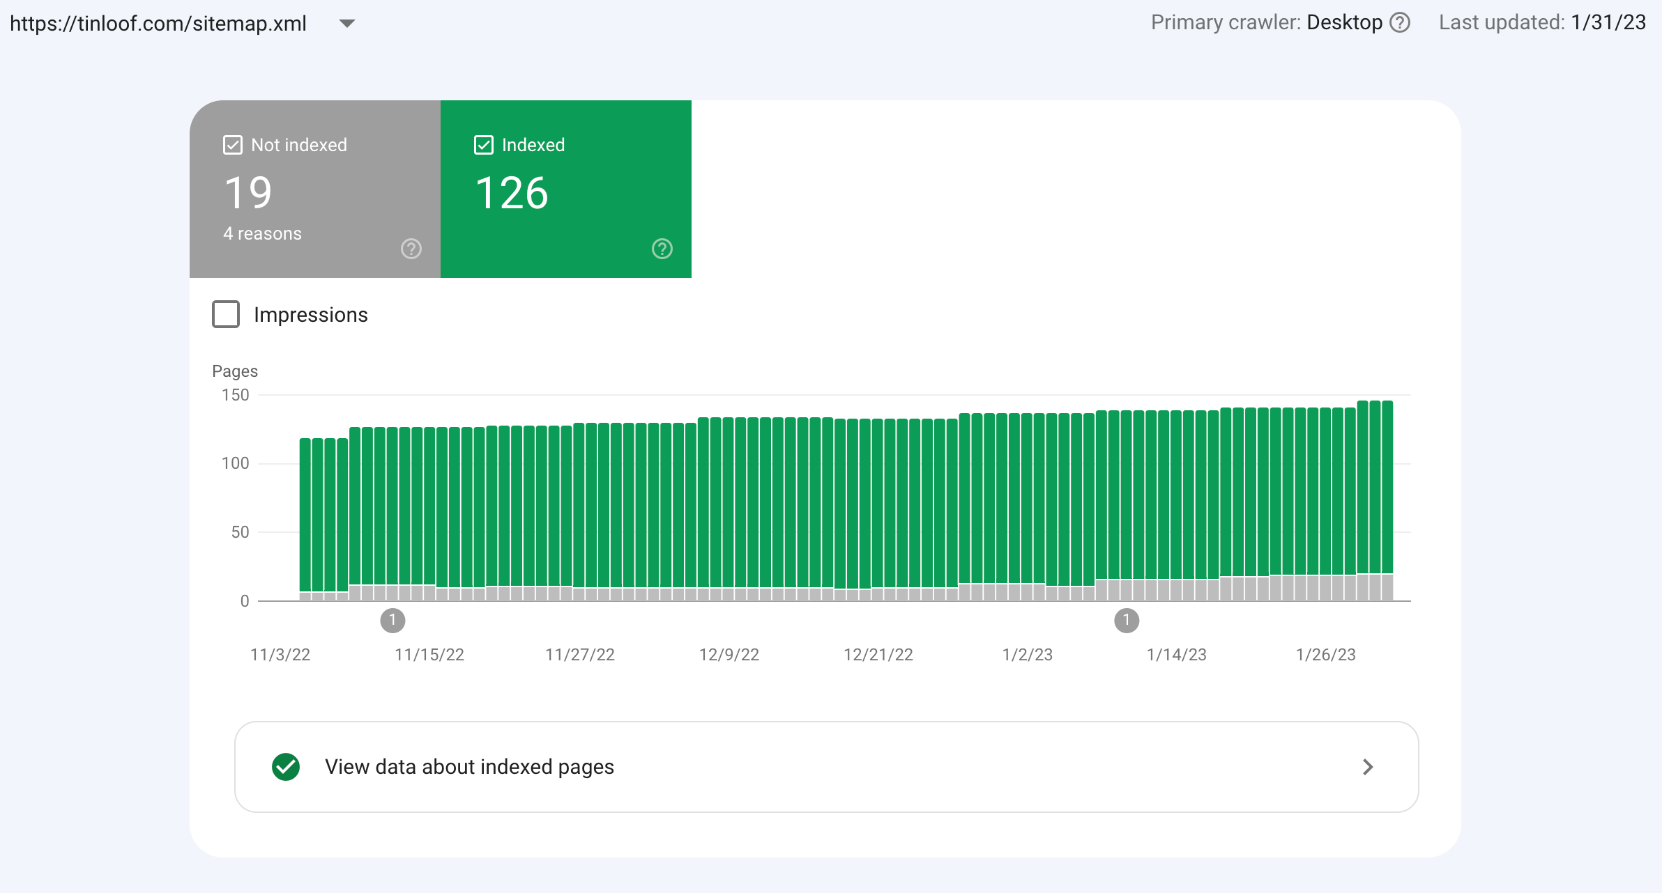This screenshot has height=893, width=1662.
Task: Click green checkmark icon beside View data
Action: (286, 767)
